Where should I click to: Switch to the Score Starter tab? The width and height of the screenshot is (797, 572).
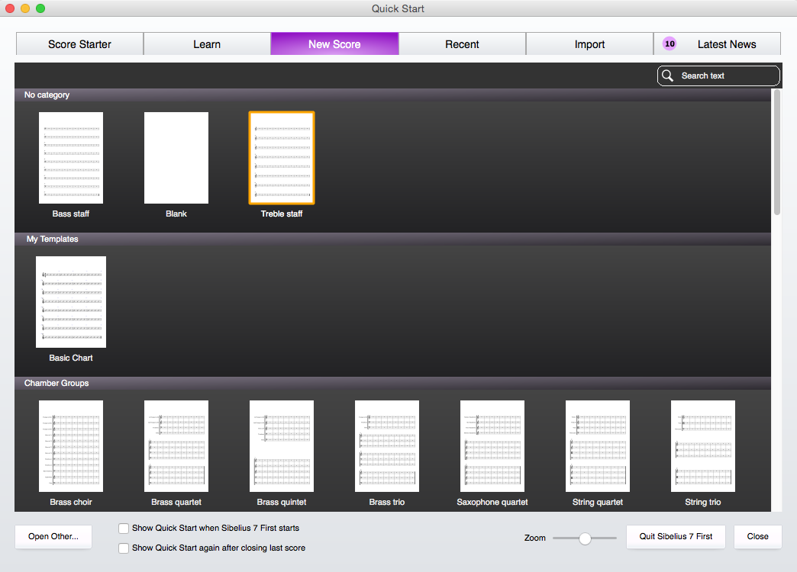79,44
